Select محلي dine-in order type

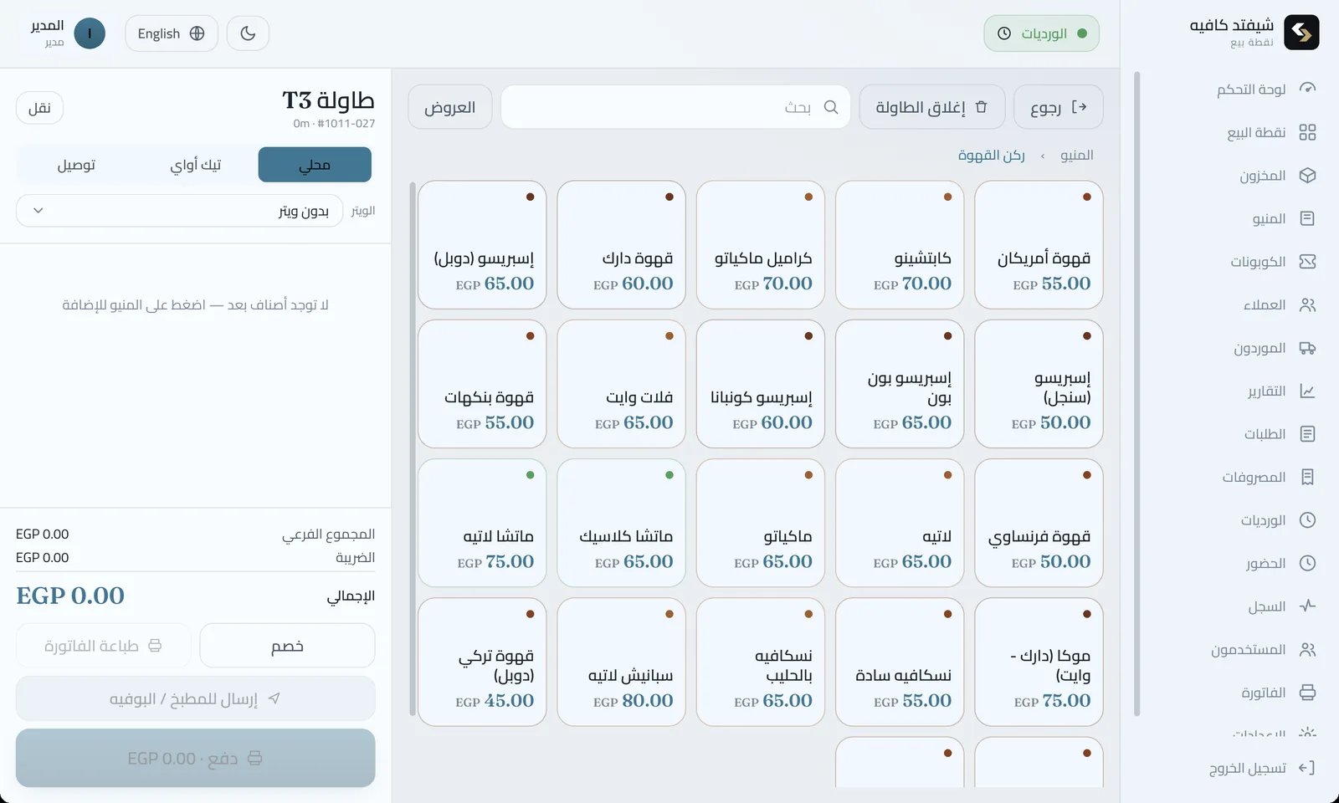point(315,165)
